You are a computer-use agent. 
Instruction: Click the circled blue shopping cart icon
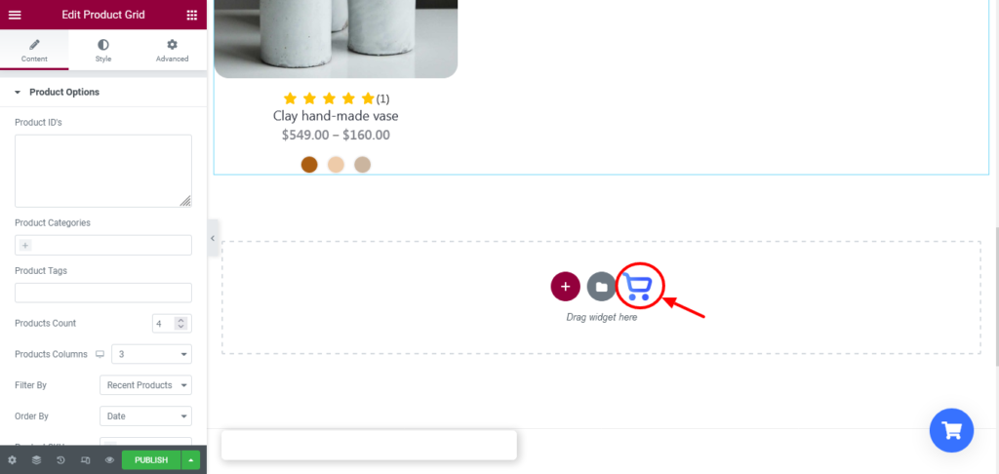point(638,286)
